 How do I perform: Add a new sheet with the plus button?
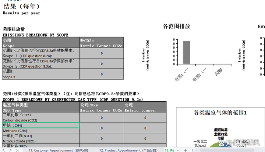tap(185, 150)
